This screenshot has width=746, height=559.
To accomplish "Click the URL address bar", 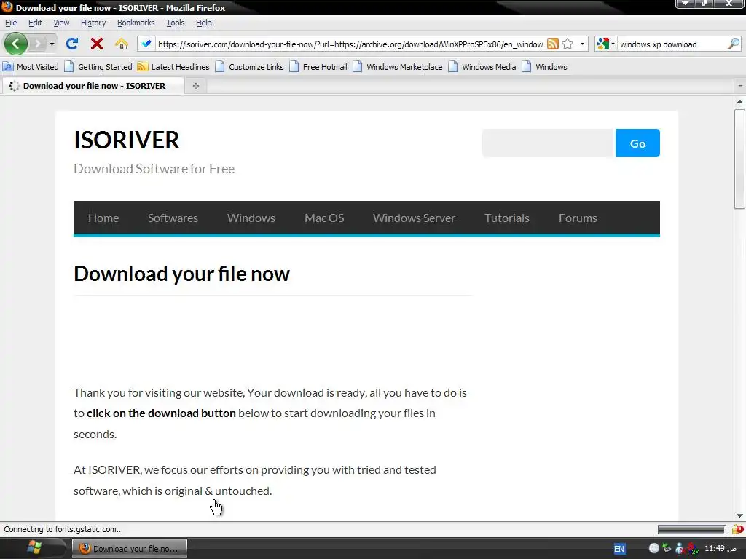I will (350, 44).
